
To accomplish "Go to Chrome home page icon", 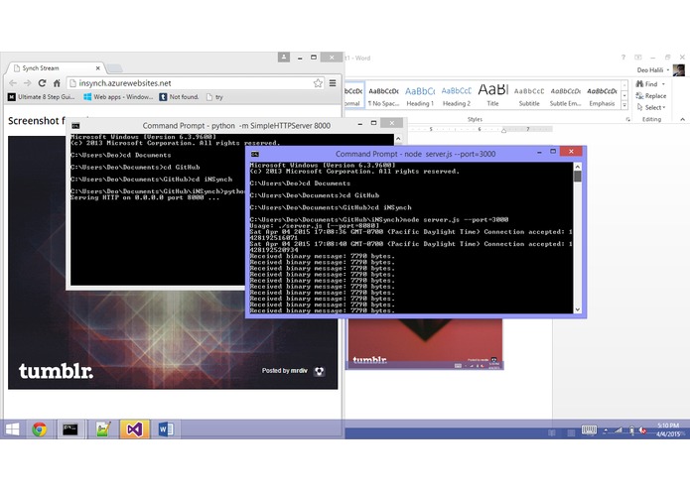I will coord(57,83).
